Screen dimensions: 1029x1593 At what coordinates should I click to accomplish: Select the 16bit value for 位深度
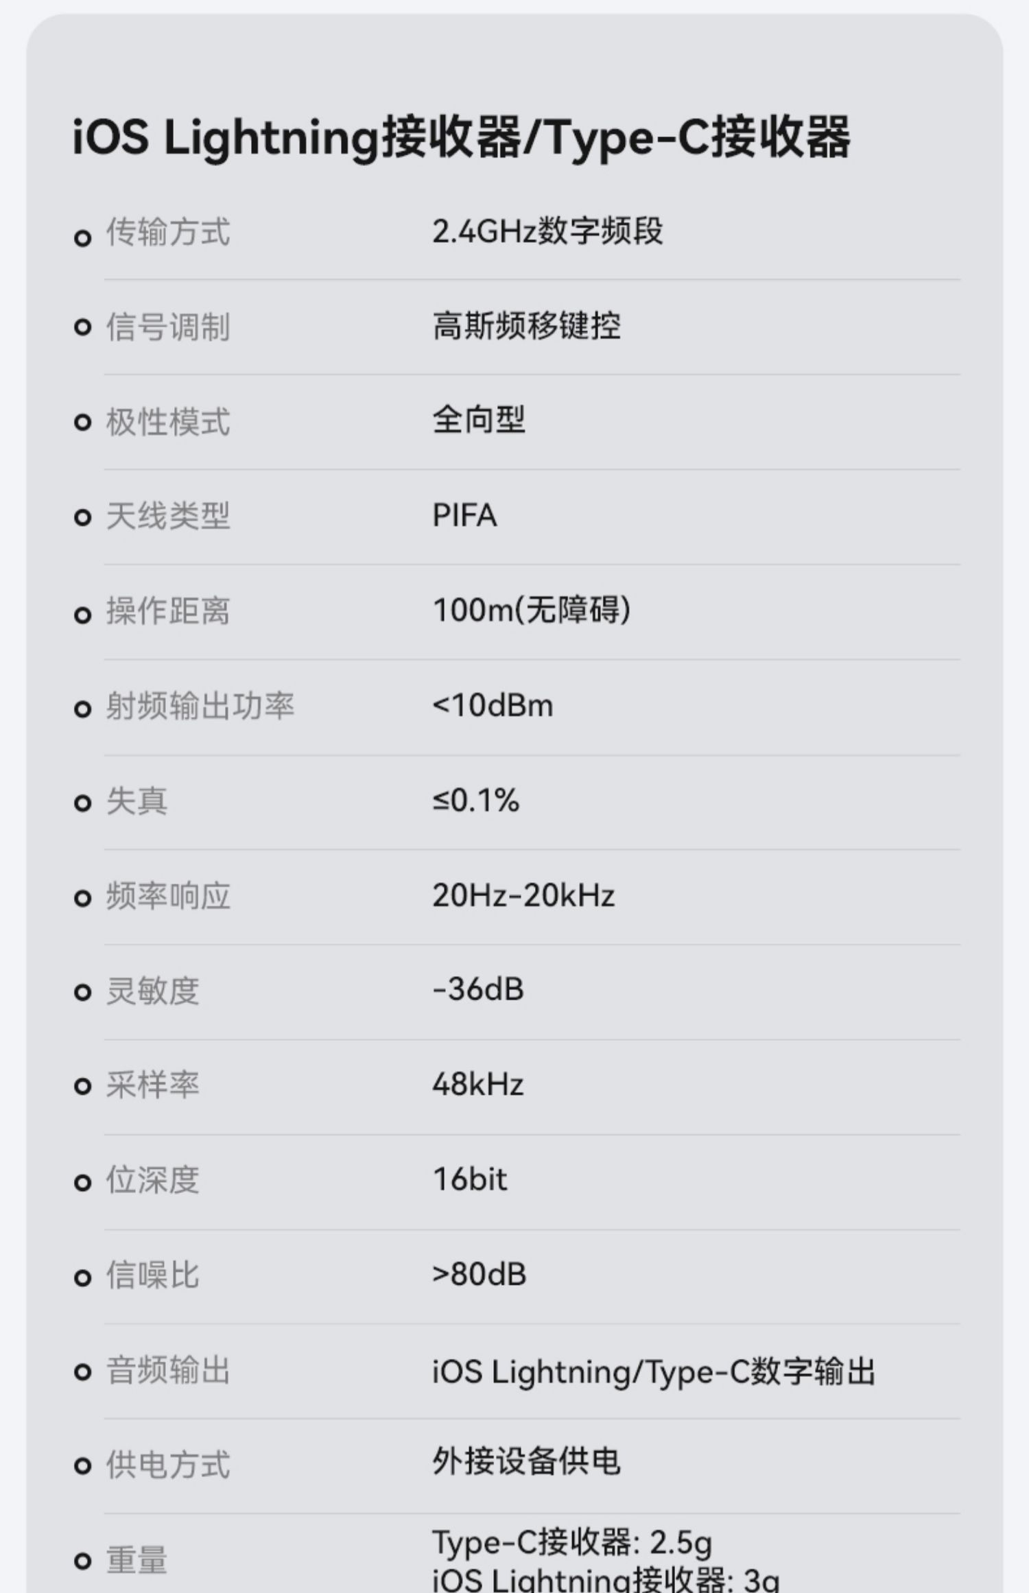(470, 1179)
